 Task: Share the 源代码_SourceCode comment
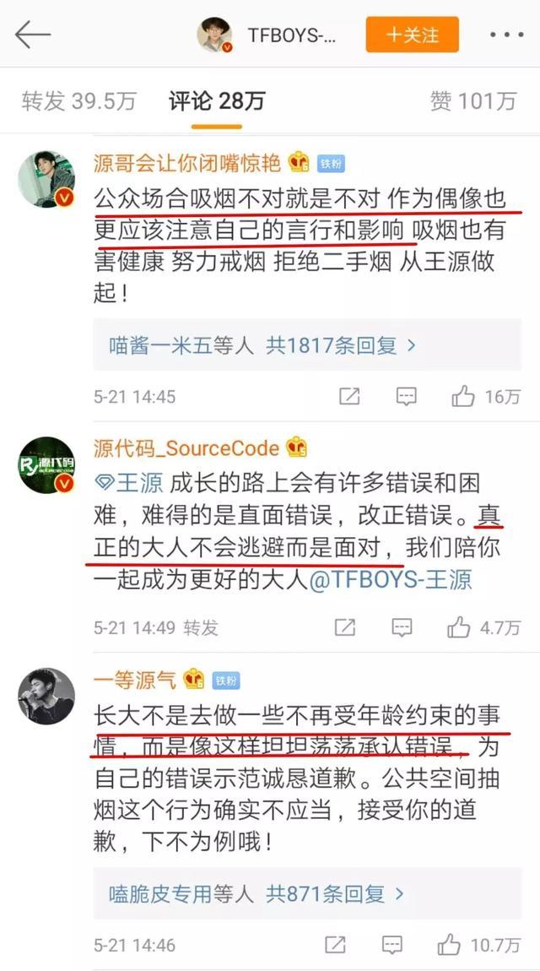pyautogui.click(x=345, y=627)
